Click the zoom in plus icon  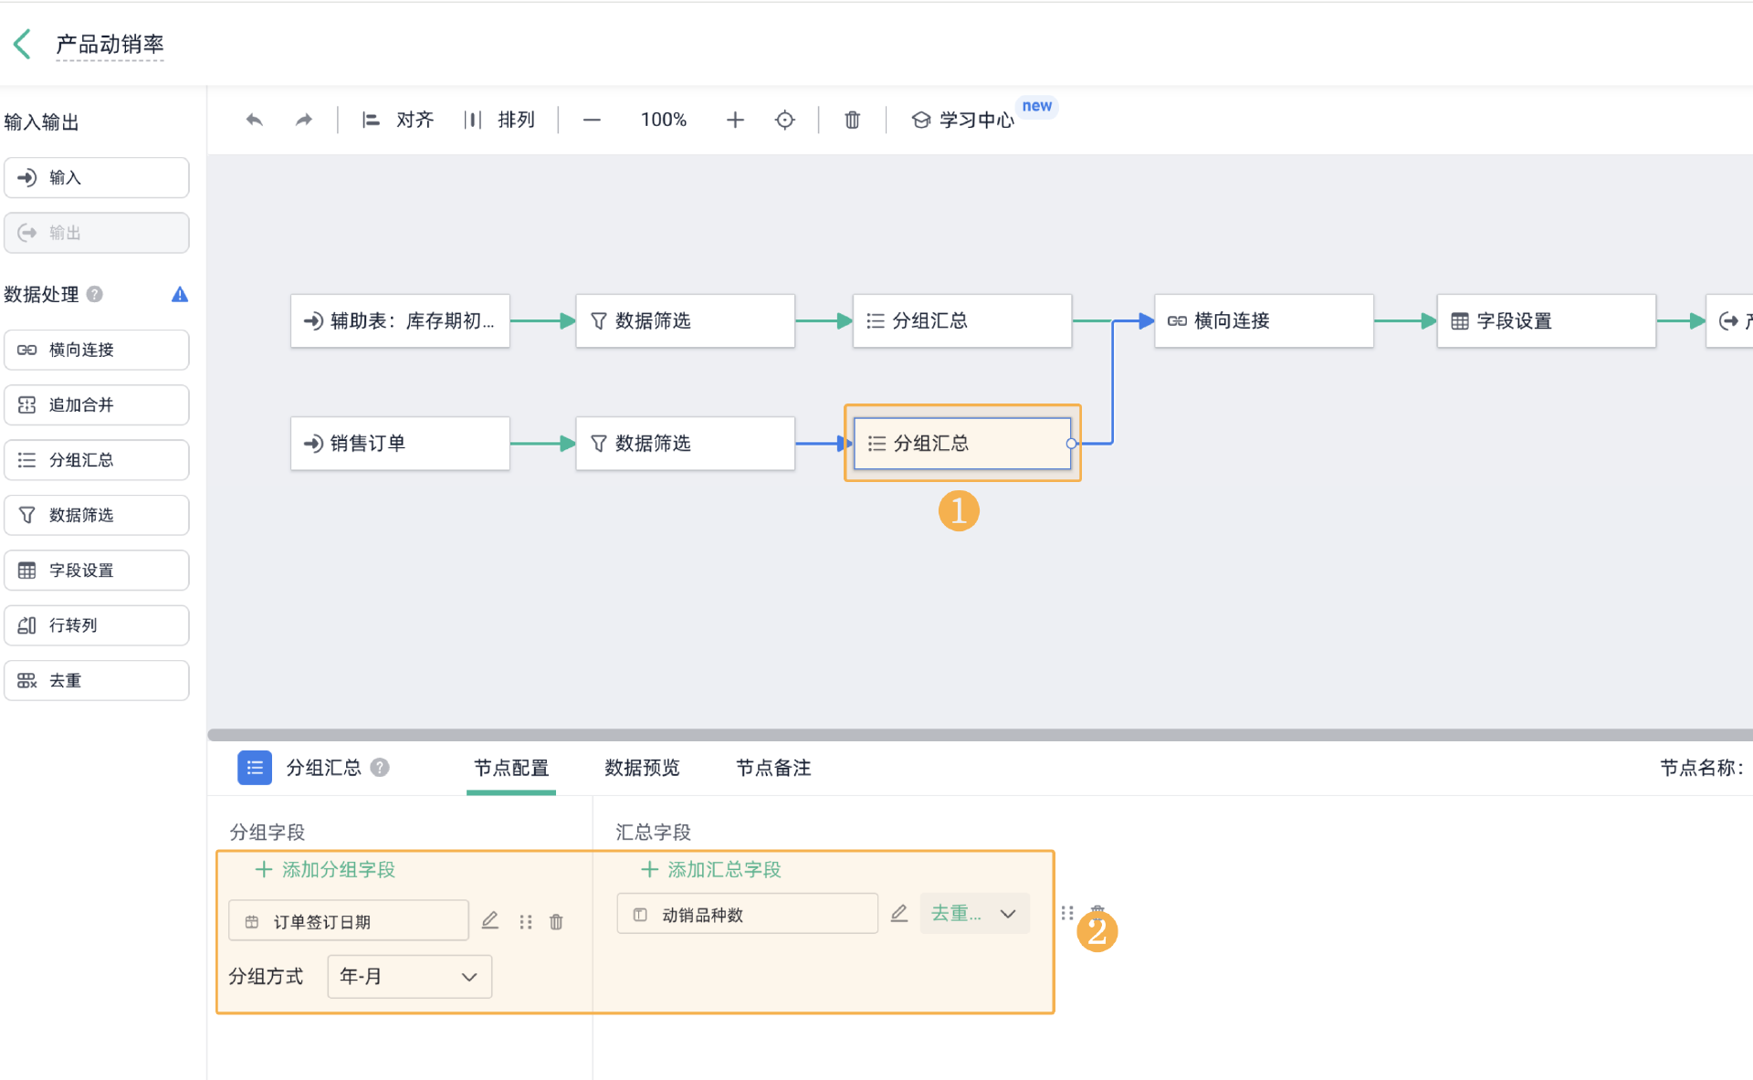pos(735,120)
